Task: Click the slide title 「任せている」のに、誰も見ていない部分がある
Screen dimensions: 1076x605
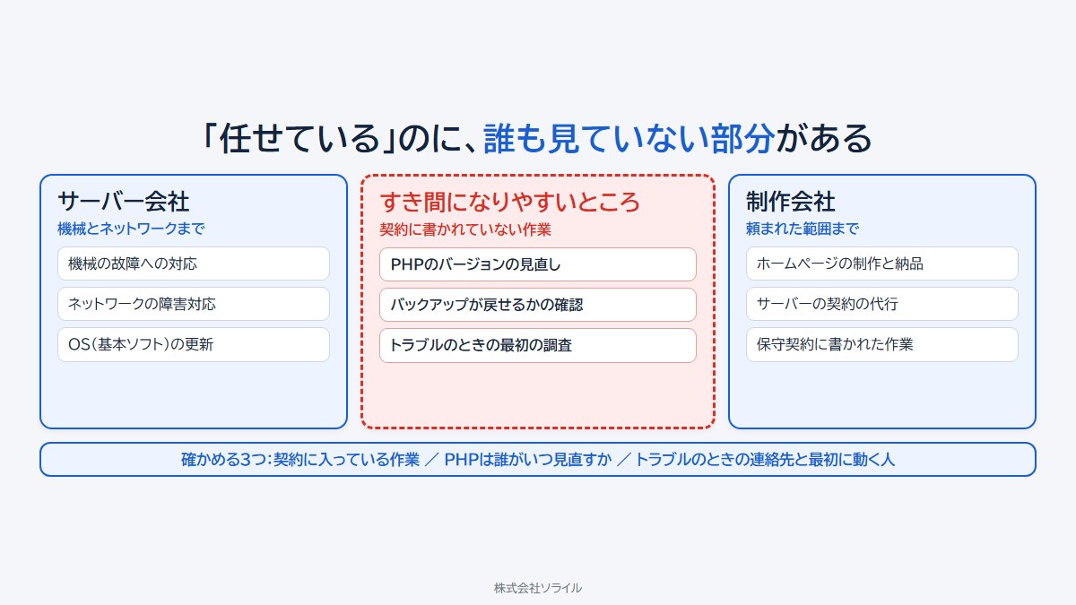Action: coord(538,138)
